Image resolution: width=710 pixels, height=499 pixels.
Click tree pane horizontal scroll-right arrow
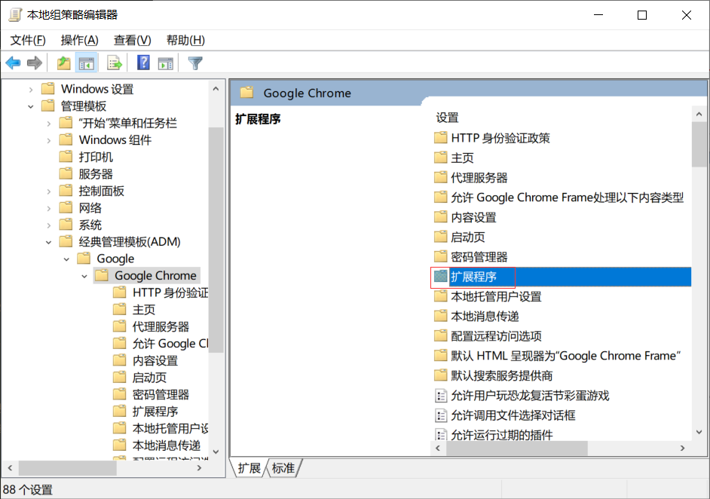[199, 468]
